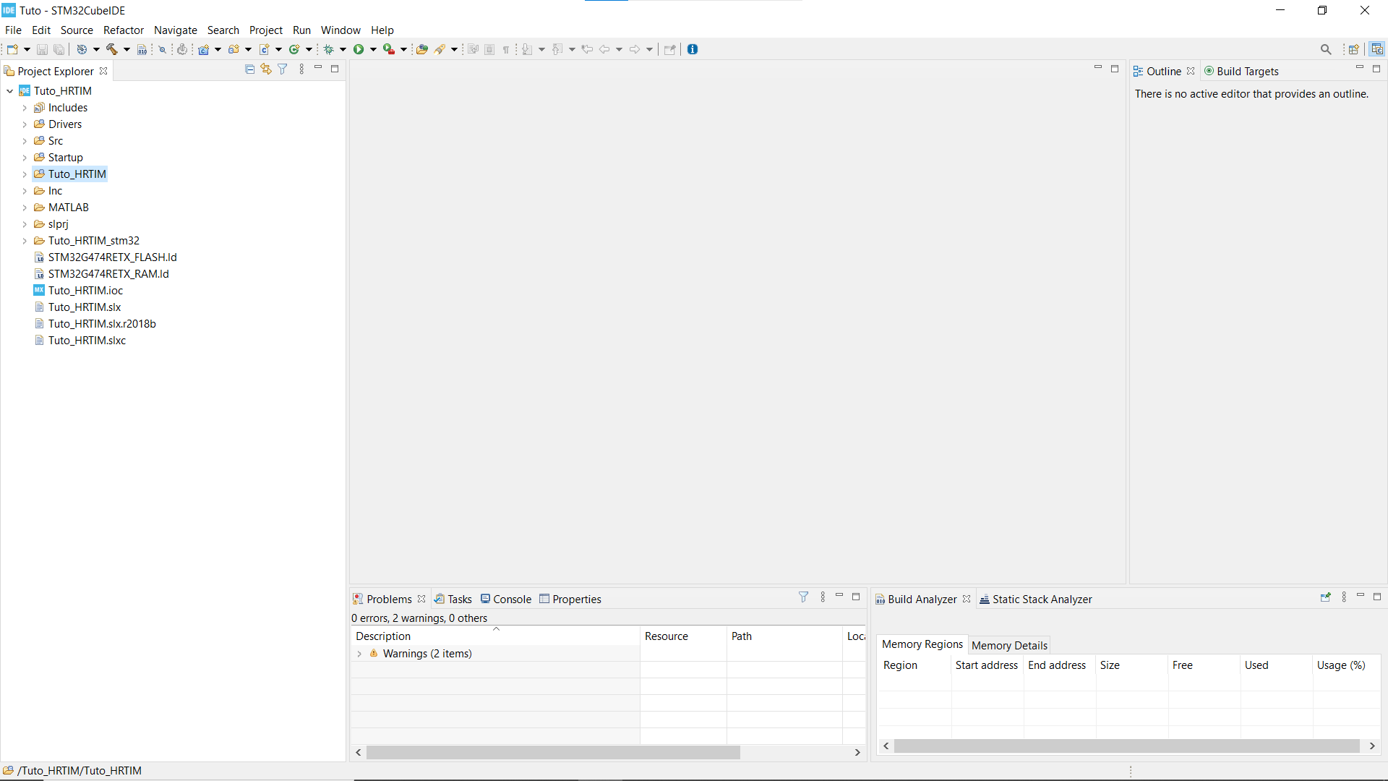Click Build Analyzer horizontal scrollbar
This screenshot has height=781, width=1388.
(1126, 746)
